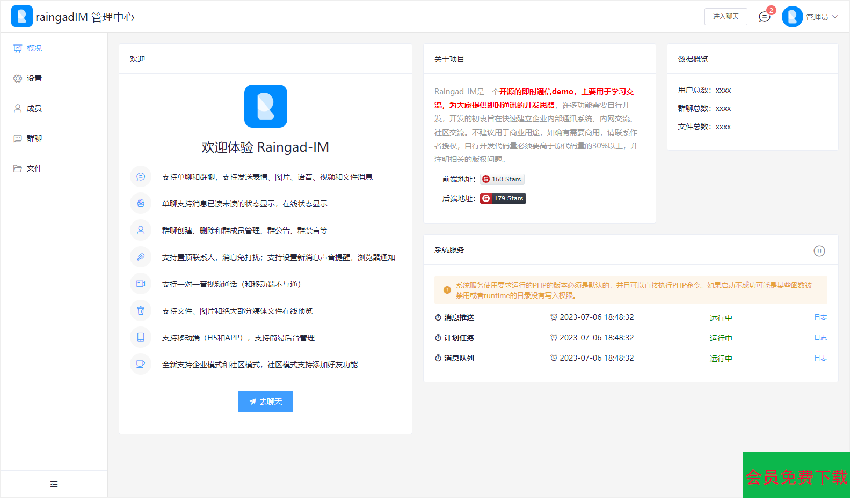Click the mobile device feature icon

pyautogui.click(x=141, y=338)
